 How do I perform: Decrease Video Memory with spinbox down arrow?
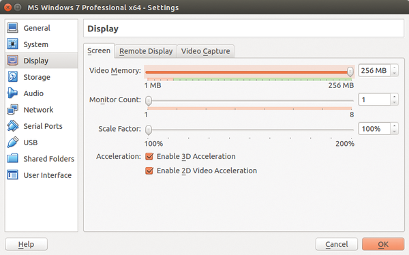coord(395,74)
